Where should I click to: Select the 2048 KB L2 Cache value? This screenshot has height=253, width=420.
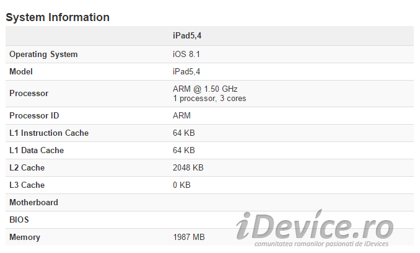click(188, 168)
